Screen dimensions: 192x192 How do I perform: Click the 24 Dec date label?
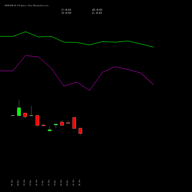click(73, 183)
